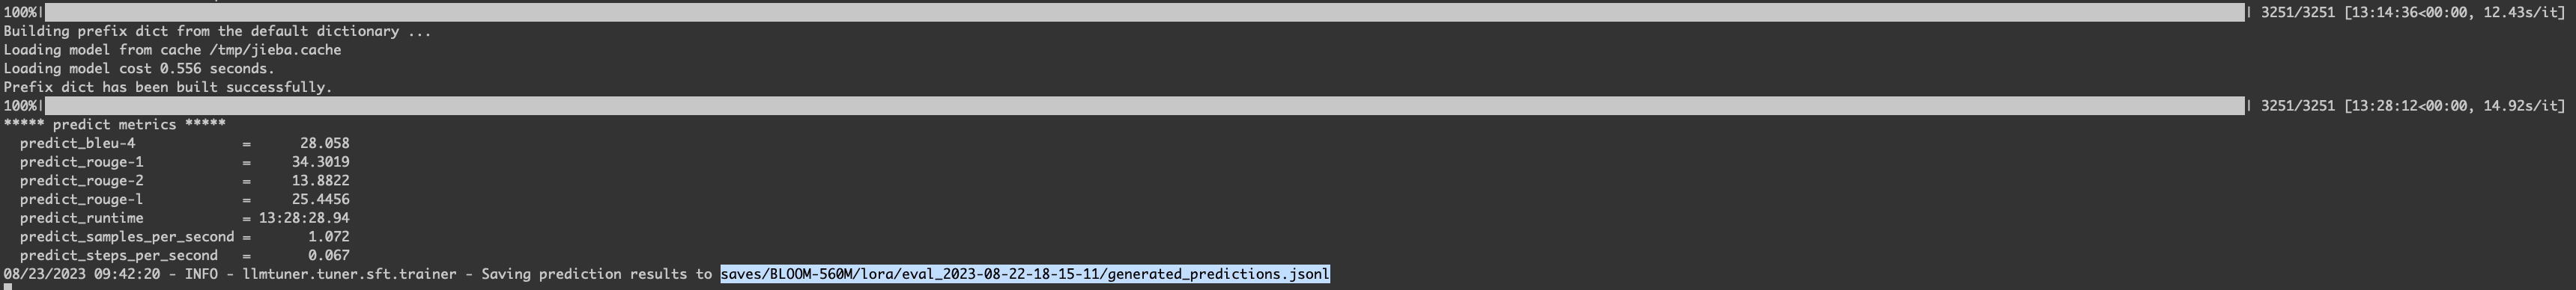Click the 'Loading model cost 0.556 seconds' line
This screenshot has height=290, width=2576.
[139, 69]
